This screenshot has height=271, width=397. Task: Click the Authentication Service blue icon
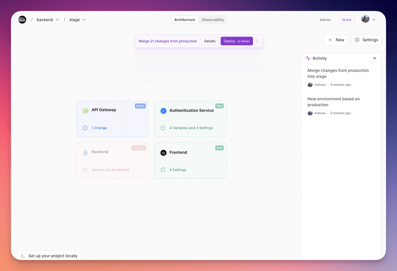(164, 111)
